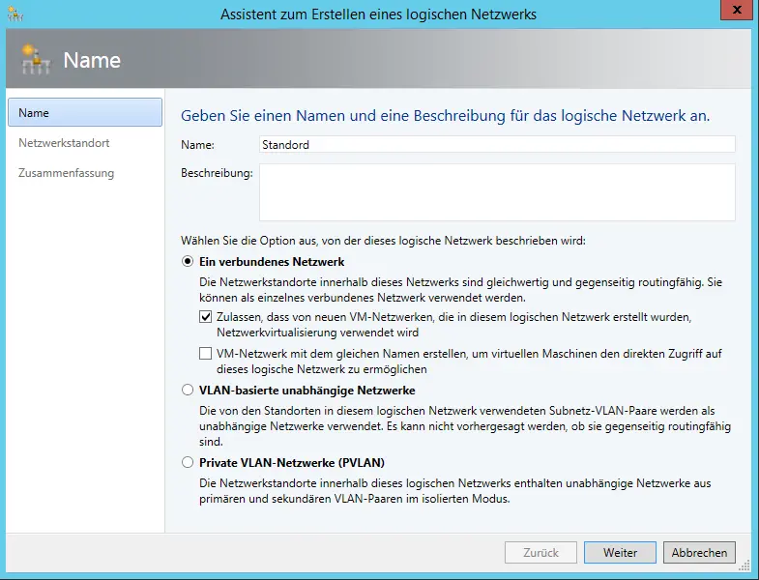Click the Name field containing Standord
This screenshot has width=759, height=580.
point(497,144)
